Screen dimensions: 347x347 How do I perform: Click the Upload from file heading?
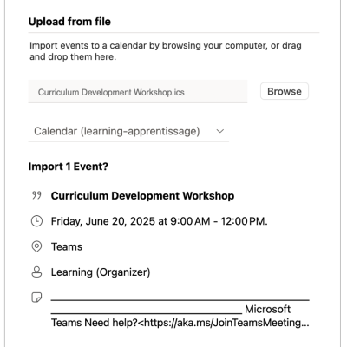coord(69,22)
